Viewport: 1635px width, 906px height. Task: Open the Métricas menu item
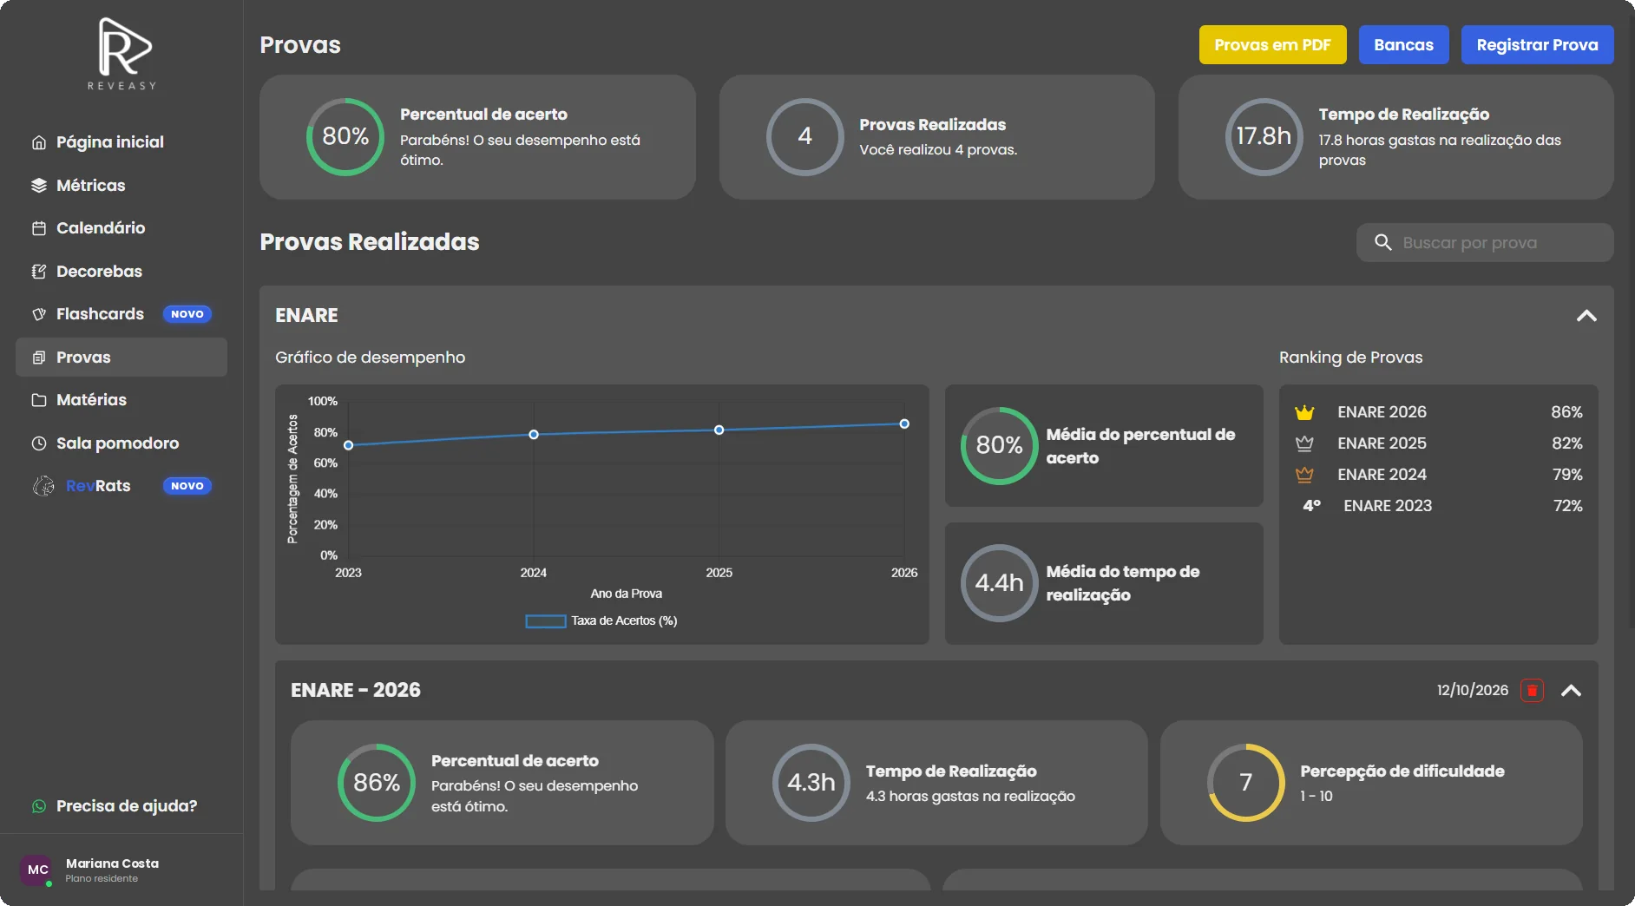(121, 185)
